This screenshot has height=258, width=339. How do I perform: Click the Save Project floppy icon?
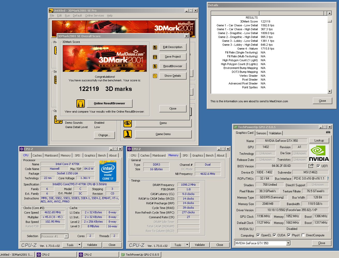click(155, 57)
